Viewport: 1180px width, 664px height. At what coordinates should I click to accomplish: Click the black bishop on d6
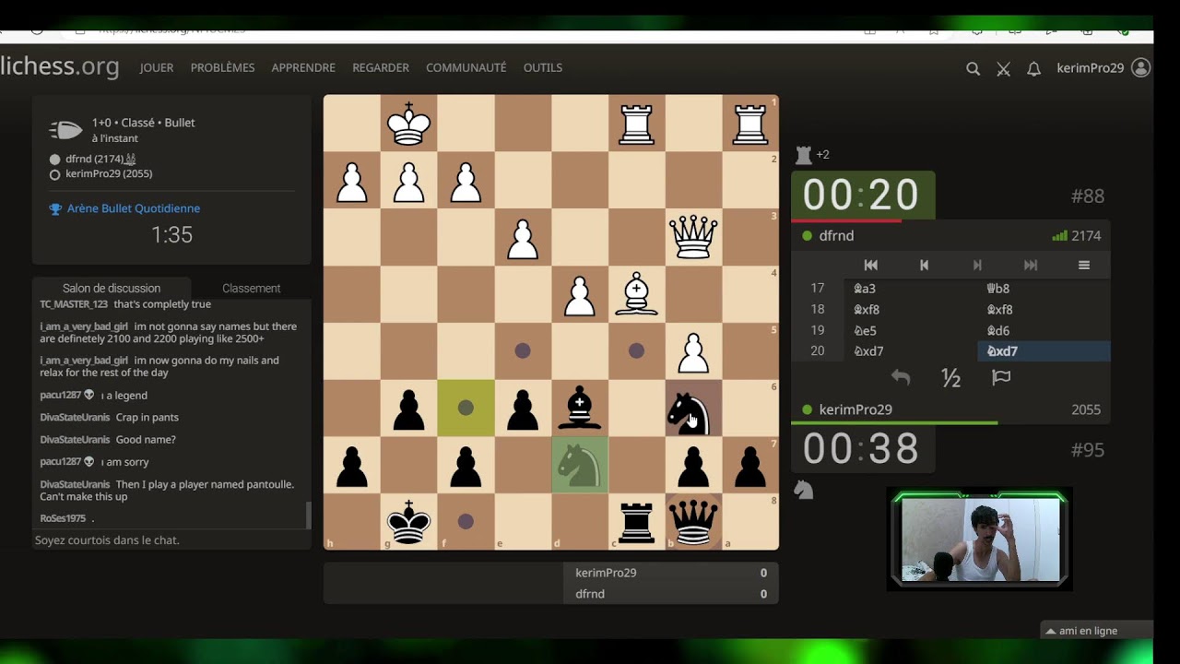tap(579, 408)
